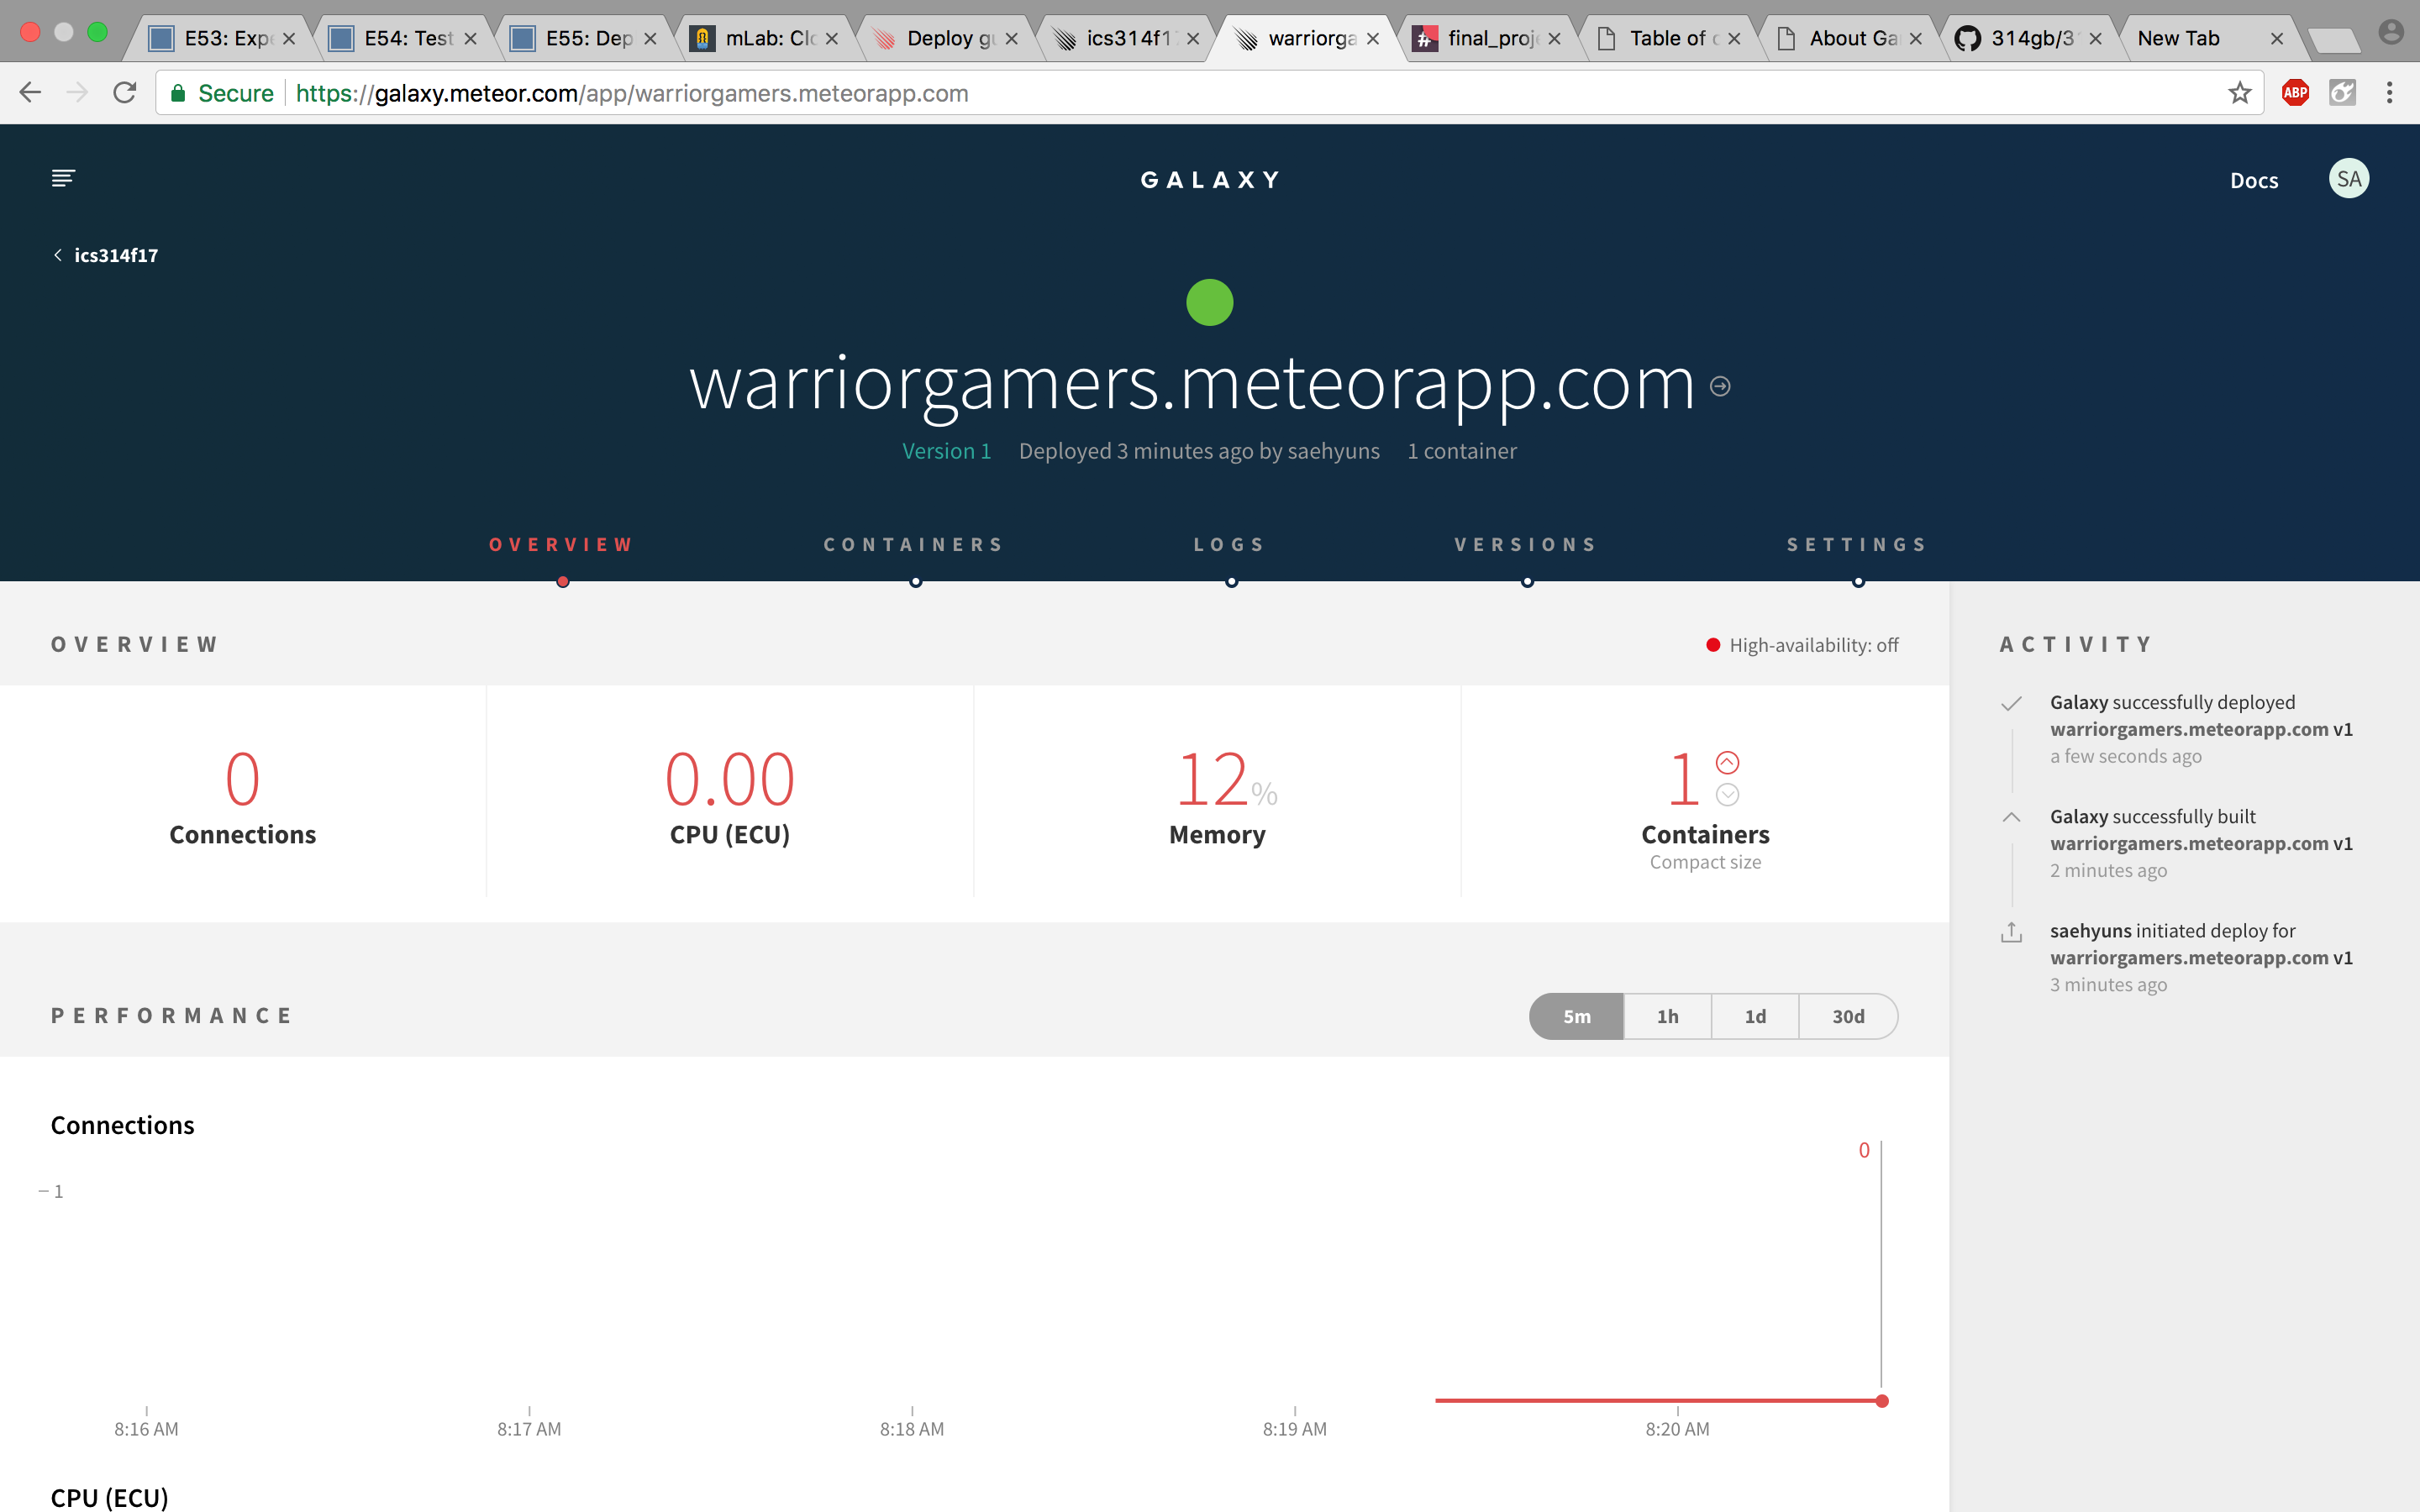Go back with the browser back arrow
2420x1512 pixels.
[x=30, y=93]
